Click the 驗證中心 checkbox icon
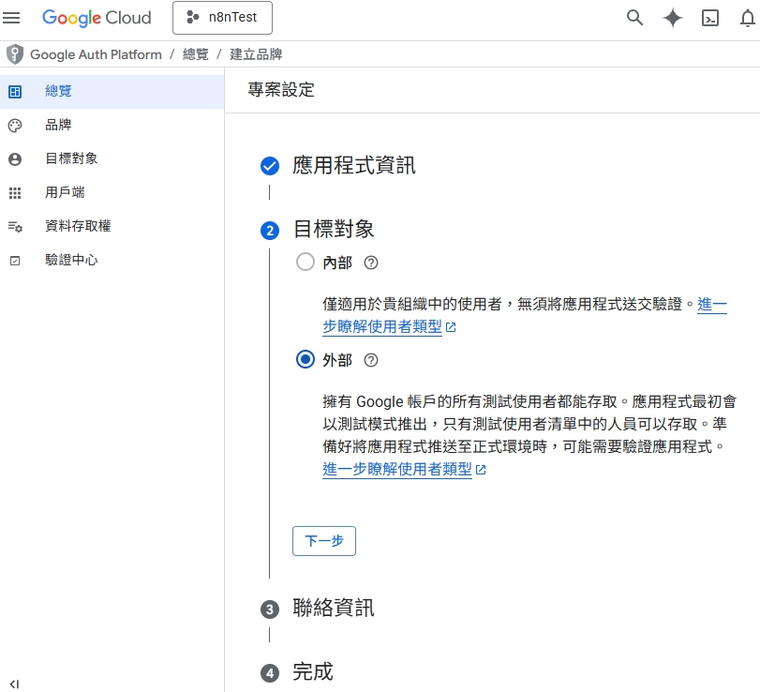 tap(15, 261)
